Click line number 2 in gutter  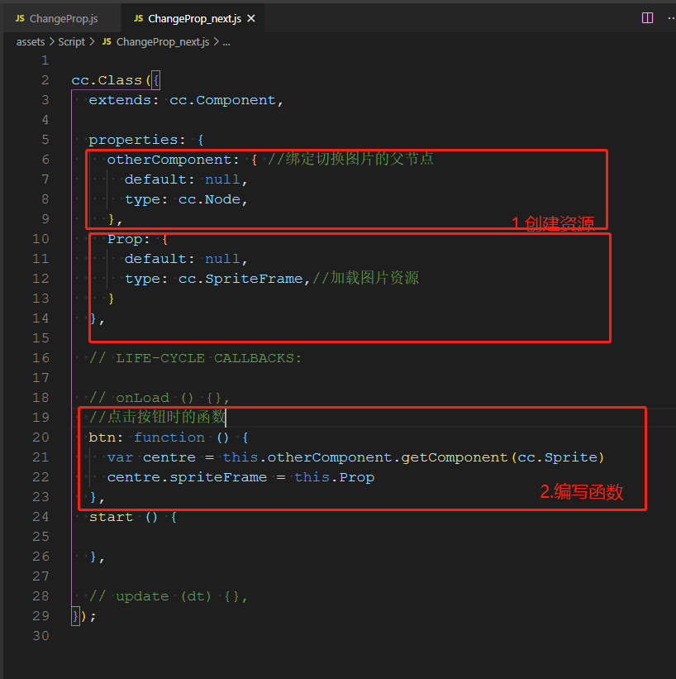(x=45, y=80)
